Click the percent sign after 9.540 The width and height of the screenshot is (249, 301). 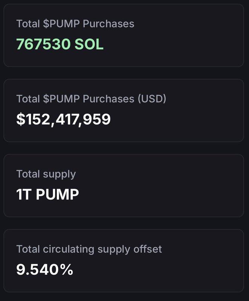[x=66, y=269]
